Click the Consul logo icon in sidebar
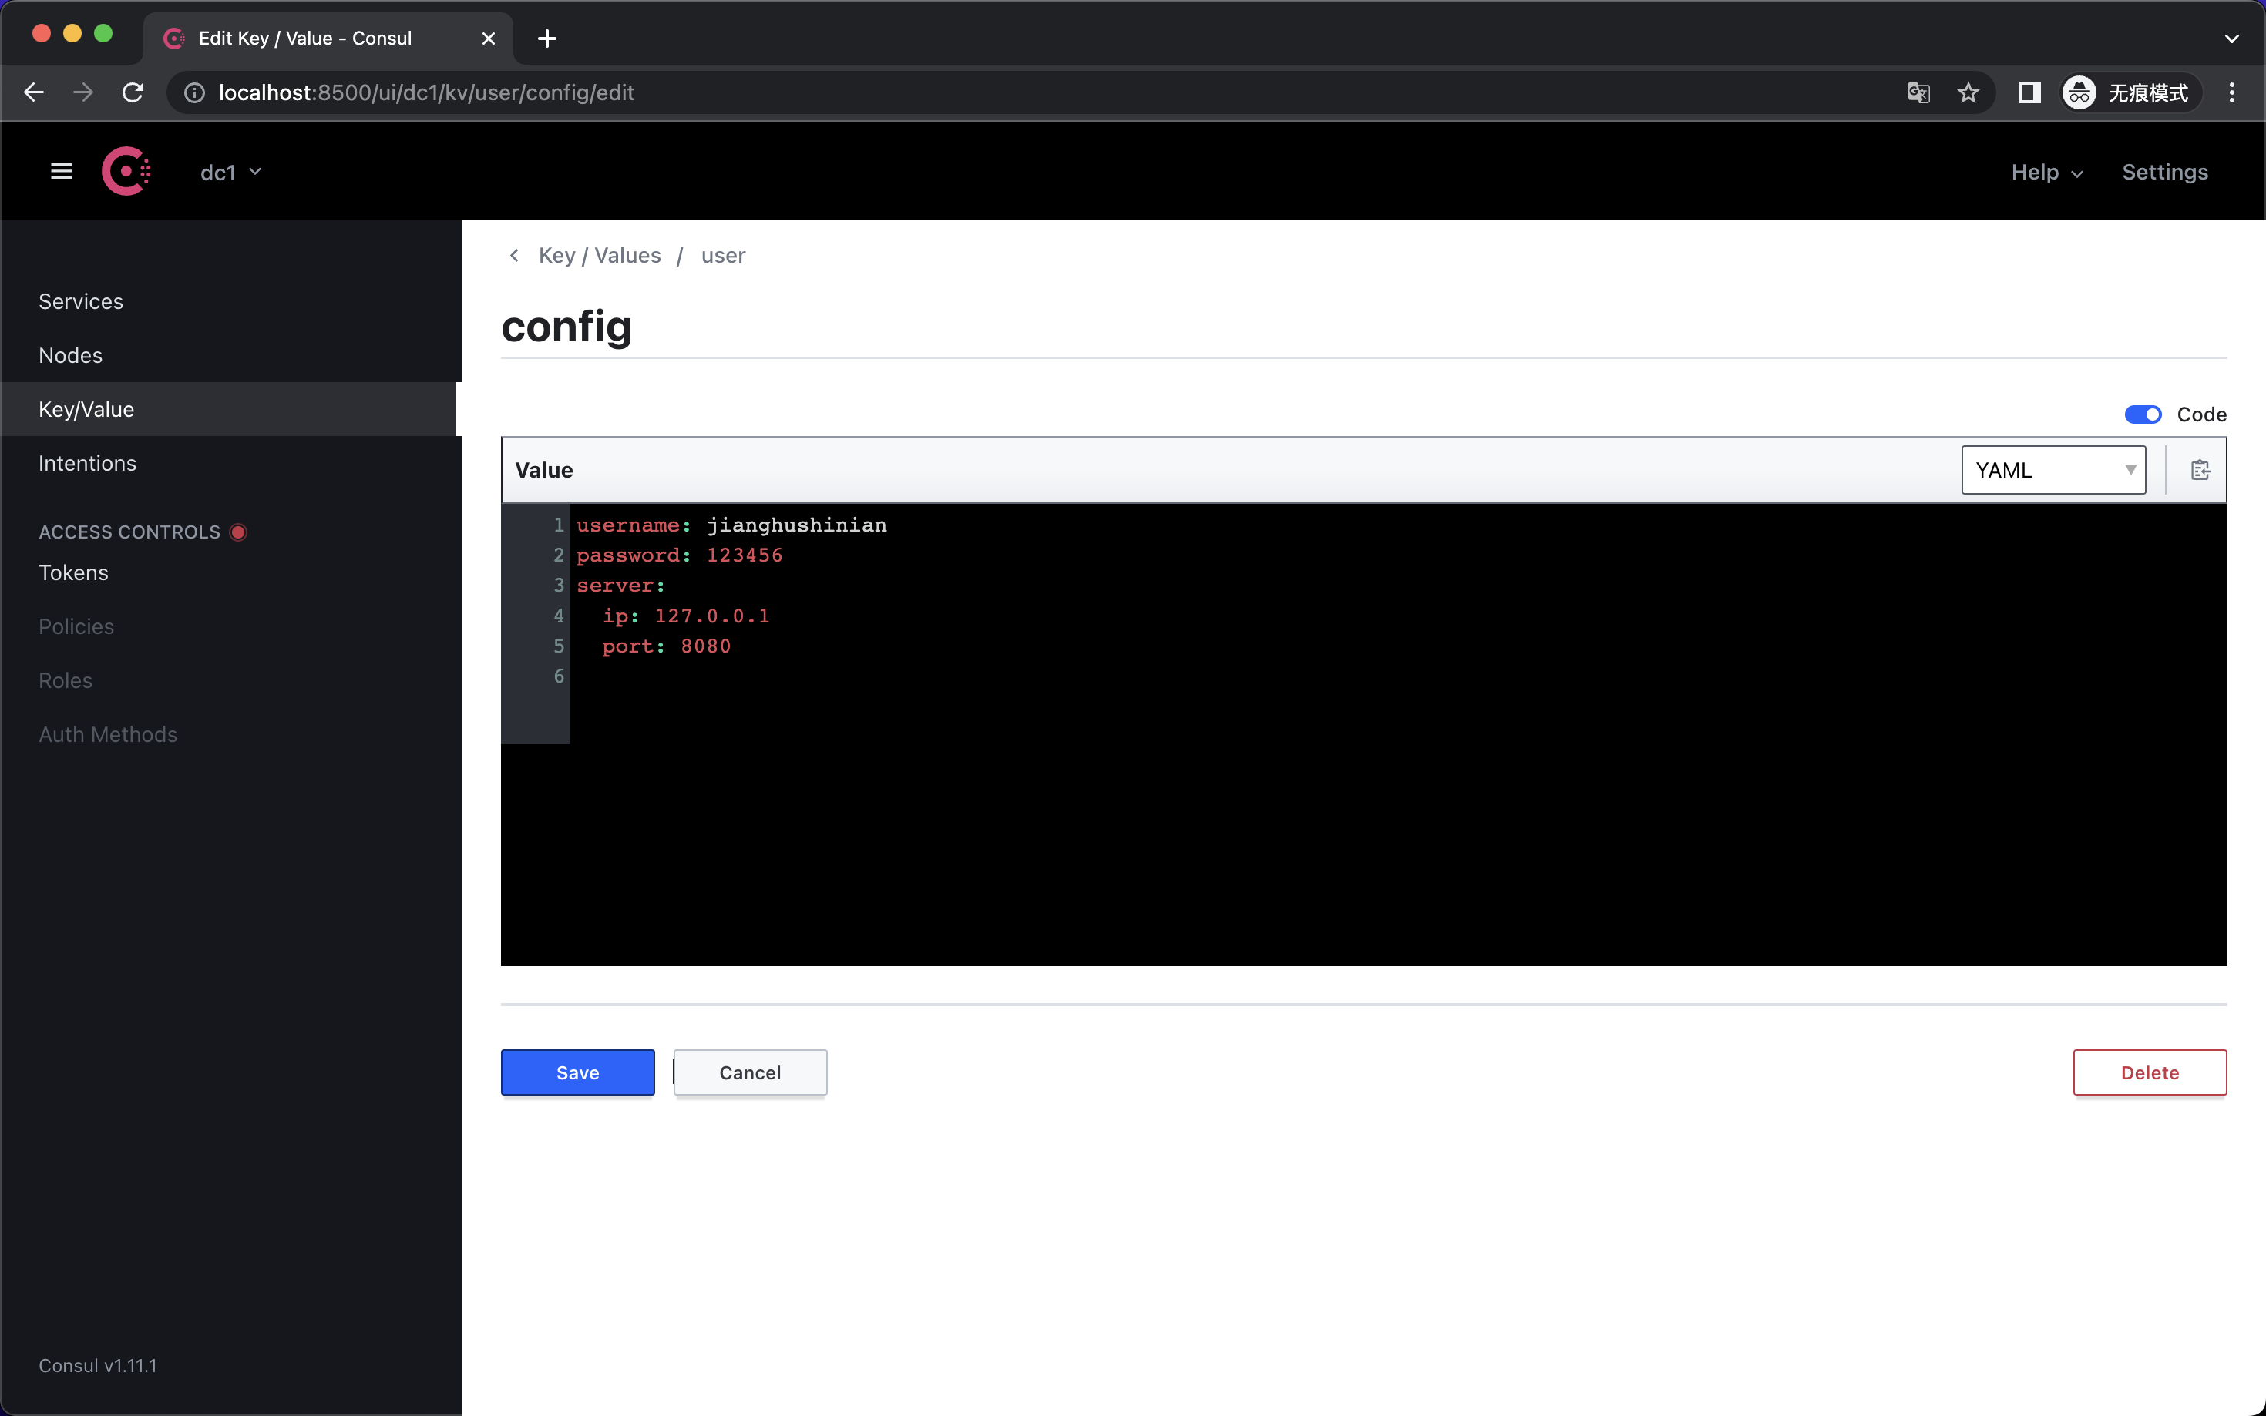Viewport: 2266px width, 1416px height. coord(126,171)
